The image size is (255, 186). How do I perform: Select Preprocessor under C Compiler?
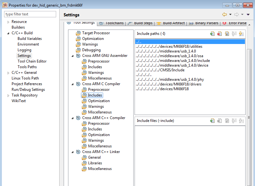(x=99, y=90)
